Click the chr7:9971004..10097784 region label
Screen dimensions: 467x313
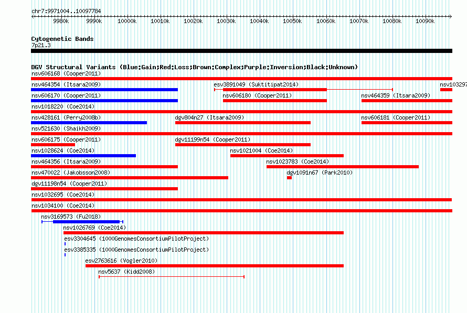pyautogui.click(x=66, y=11)
